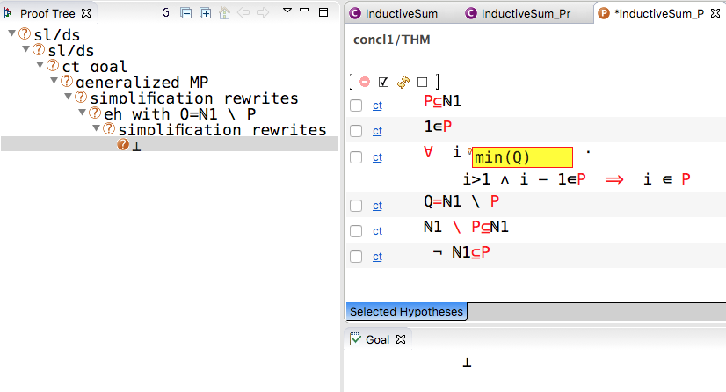
Task: Click the yellow min(Q) instantiation field
Action: click(x=522, y=157)
